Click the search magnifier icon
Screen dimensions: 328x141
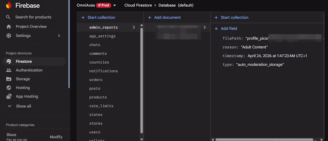click(8, 17)
